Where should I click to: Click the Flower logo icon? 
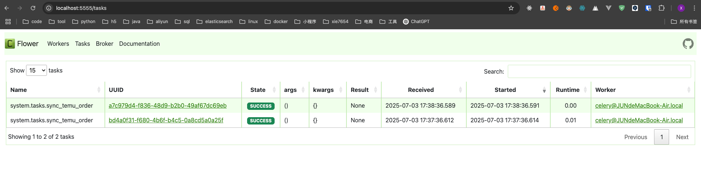coord(10,44)
